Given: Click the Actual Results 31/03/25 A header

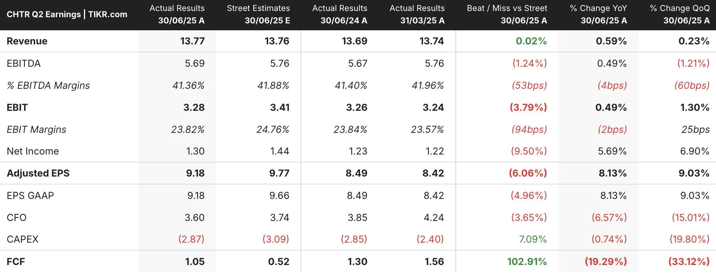Looking at the screenshot, I should click(x=417, y=14).
